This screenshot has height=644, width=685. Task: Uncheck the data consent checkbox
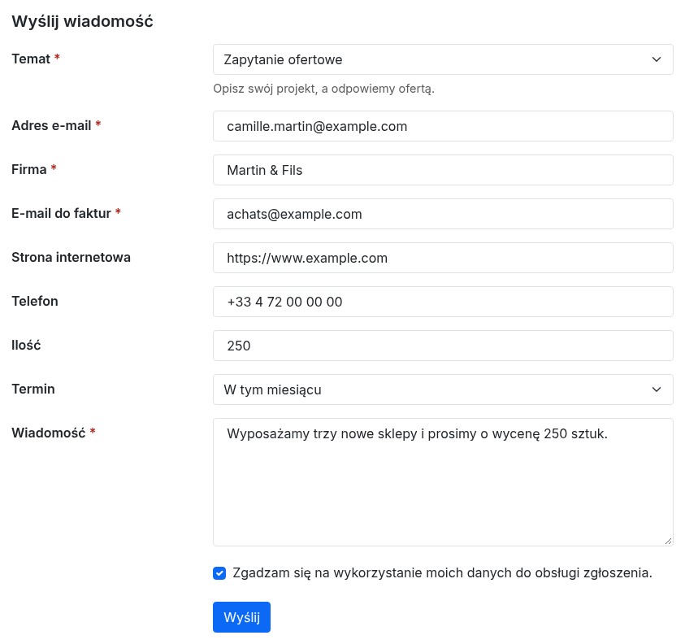pos(219,573)
